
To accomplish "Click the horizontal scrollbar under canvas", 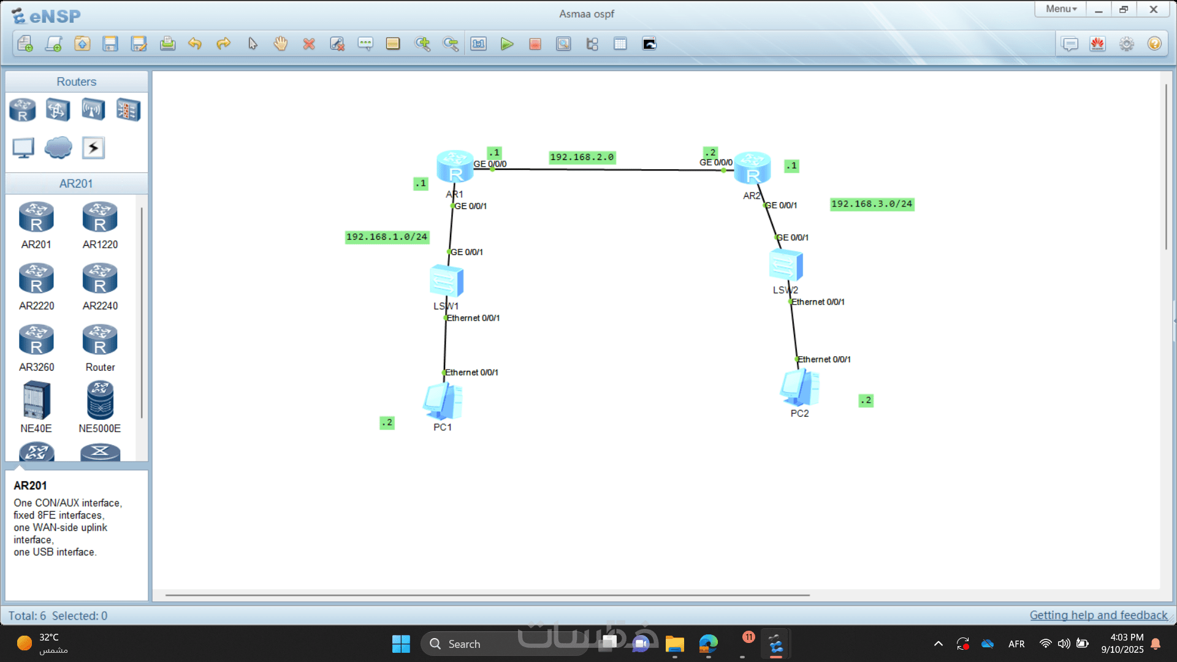I will click(487, 595).
